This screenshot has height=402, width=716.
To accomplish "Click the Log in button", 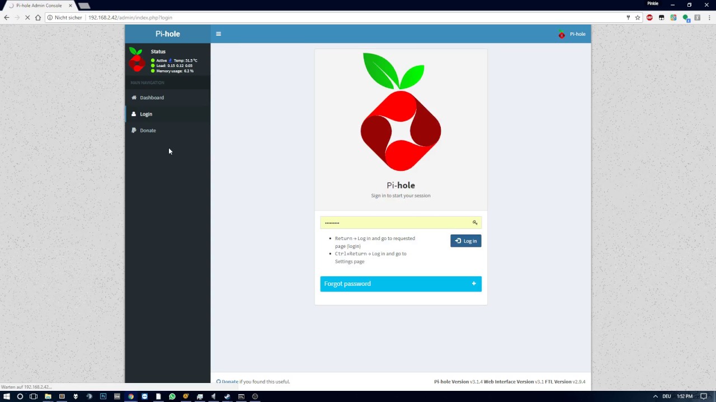I will coord(465,241).
